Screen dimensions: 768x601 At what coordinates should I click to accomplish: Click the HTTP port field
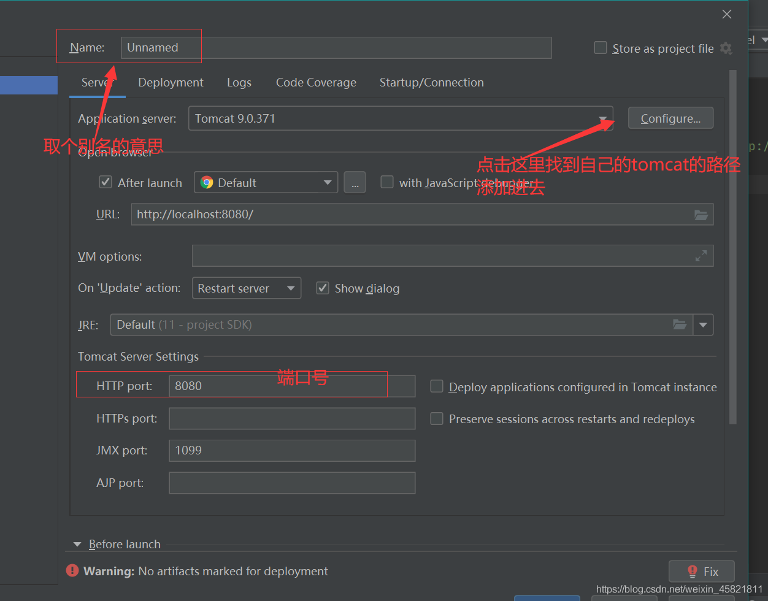coord(292,386)
